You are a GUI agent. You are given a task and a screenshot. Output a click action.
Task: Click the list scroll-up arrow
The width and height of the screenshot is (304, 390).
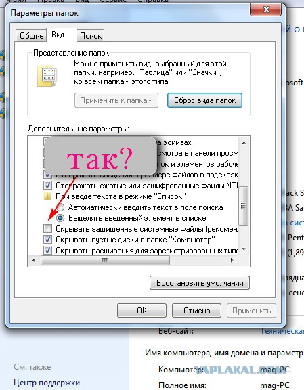click(x=244, y=143)
